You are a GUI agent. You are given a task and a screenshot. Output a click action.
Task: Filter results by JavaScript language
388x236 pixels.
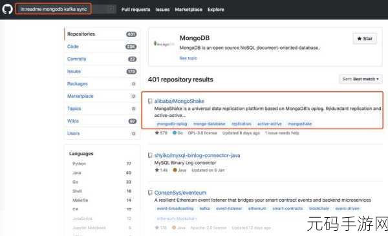[x=102, y=219]
